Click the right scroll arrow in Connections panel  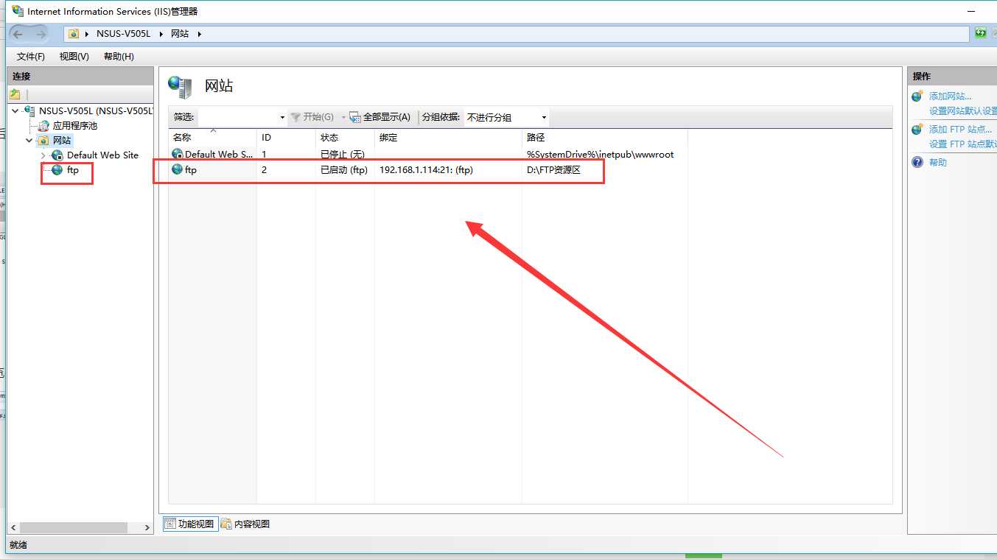[x=148, y=528]
